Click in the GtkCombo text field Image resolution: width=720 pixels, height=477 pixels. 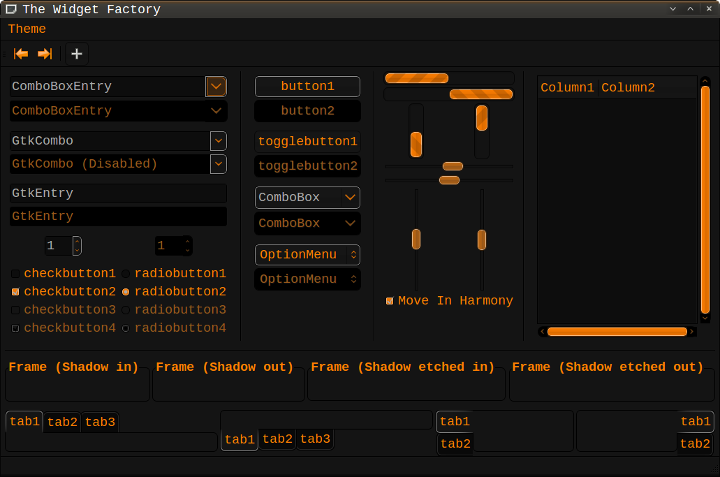coord(110,141)
